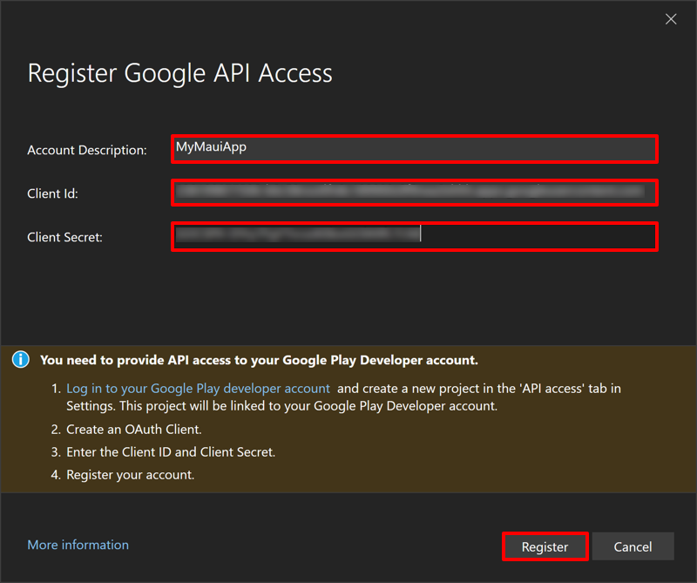Click Cancel to dismiss the dialog

click(x=633, y=546)
